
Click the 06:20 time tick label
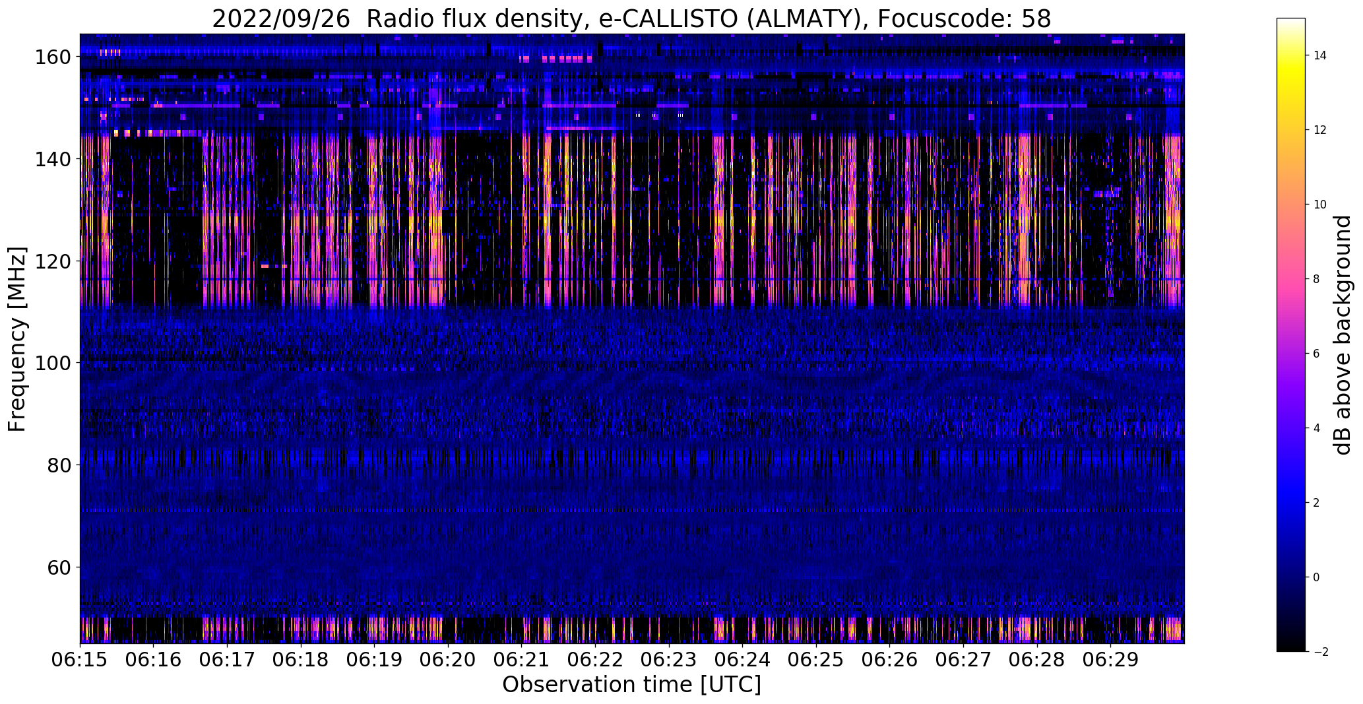448,659
